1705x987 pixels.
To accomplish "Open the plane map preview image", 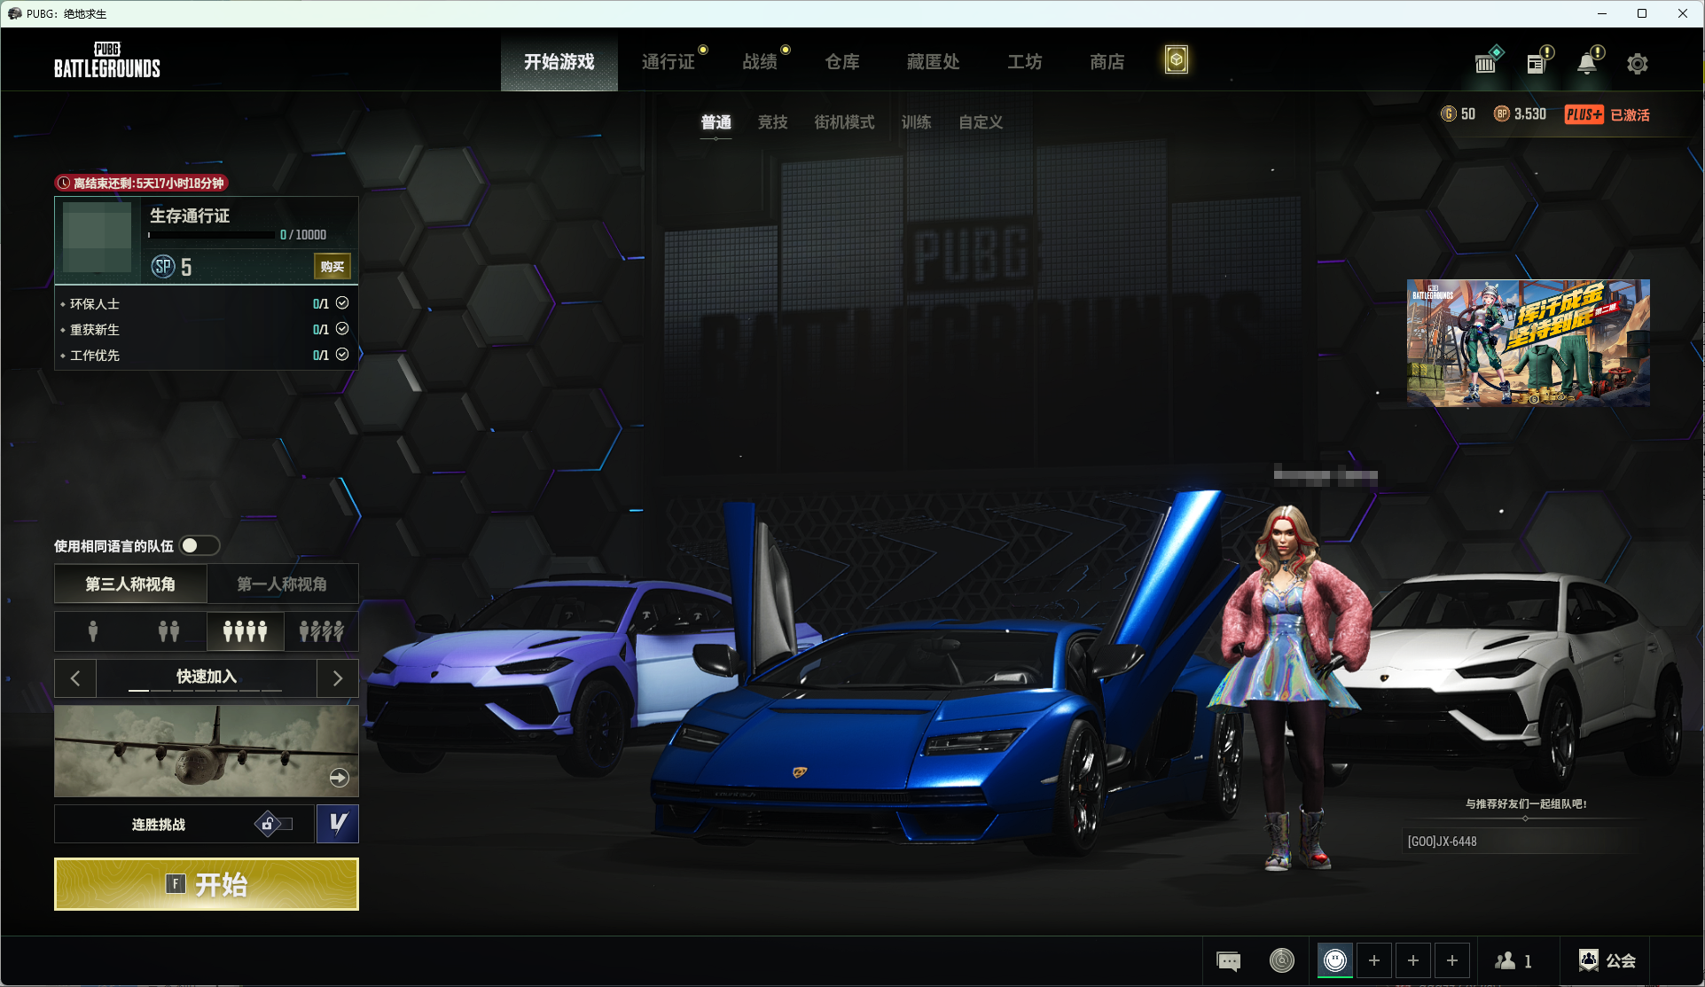I will (207, 751).
